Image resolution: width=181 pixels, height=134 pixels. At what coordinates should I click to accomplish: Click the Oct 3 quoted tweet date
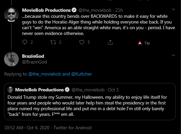click(113, 90)
